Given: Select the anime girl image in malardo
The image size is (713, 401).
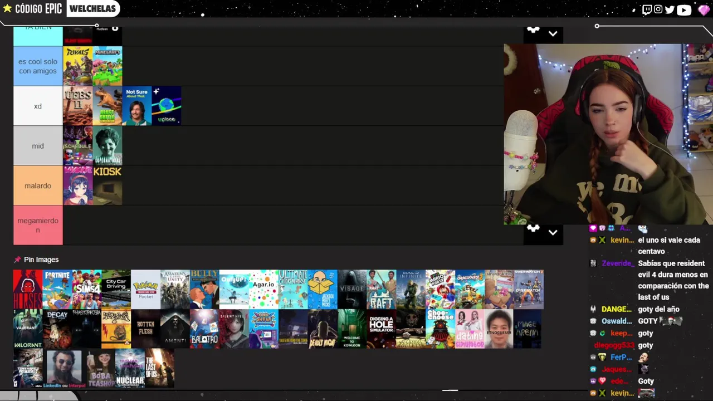Looking at the screenshot, I should [78, 185].
